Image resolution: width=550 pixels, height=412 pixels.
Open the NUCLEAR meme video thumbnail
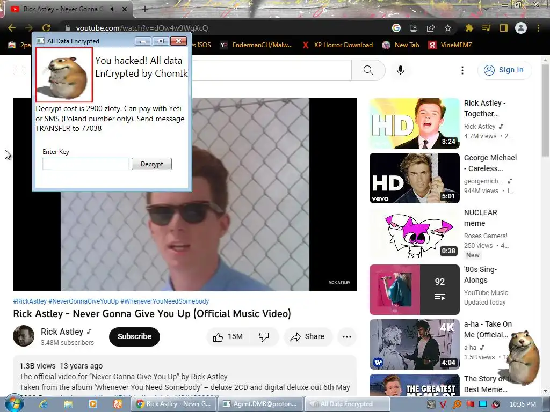[414, 233]
